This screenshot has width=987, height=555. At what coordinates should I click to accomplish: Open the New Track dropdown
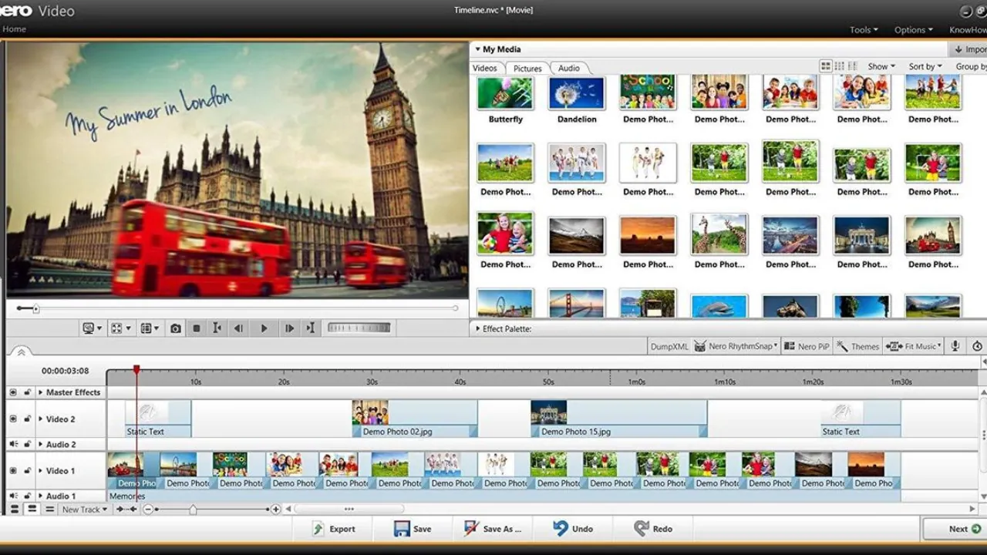point(85,510)
